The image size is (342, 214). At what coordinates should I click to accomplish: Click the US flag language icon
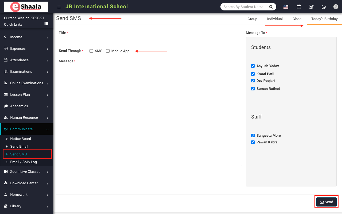click(x=286, y=7)
